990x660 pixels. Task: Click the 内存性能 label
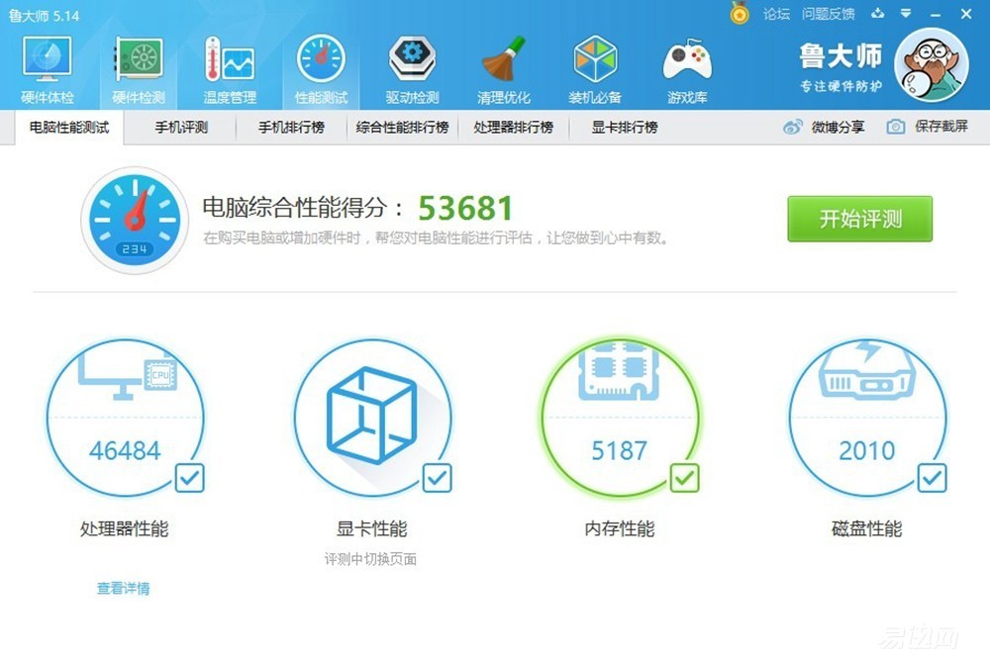coord(620,528)
